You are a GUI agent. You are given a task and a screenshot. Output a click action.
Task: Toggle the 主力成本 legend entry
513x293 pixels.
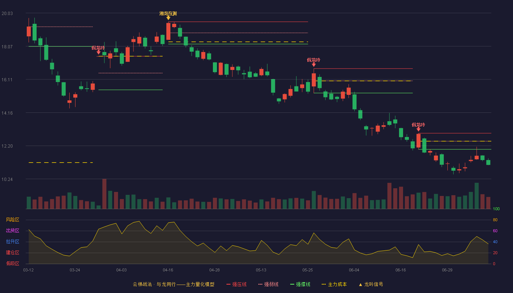pyautogui.click(x=334, y=284)
